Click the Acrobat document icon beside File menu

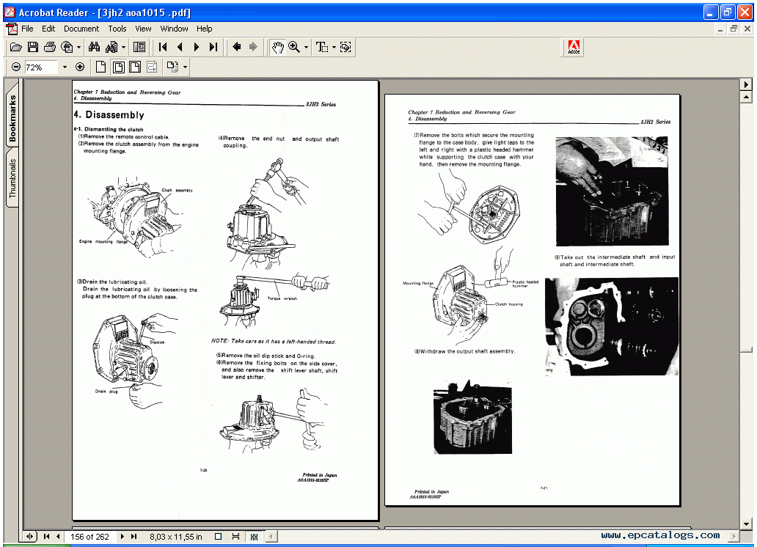[12, 29]
